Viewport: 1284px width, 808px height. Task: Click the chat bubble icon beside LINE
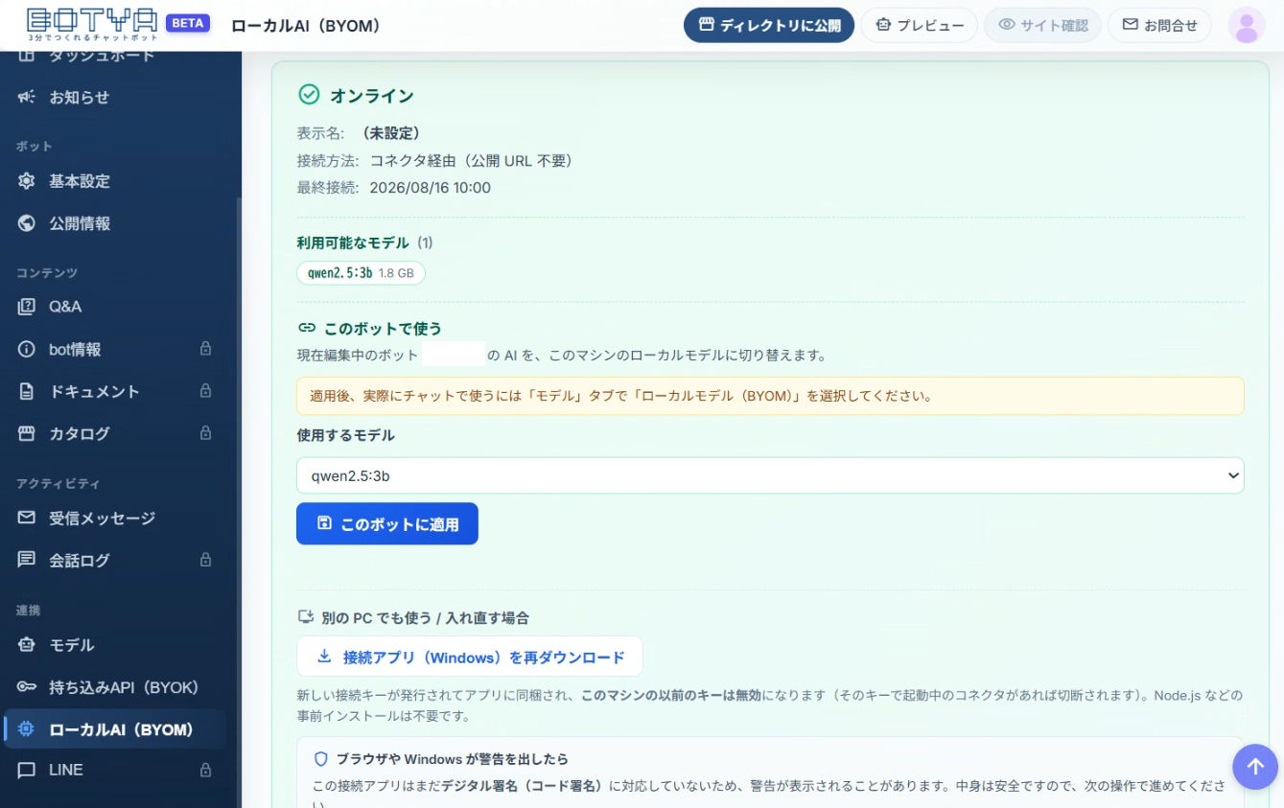click(x=27, y=770)
